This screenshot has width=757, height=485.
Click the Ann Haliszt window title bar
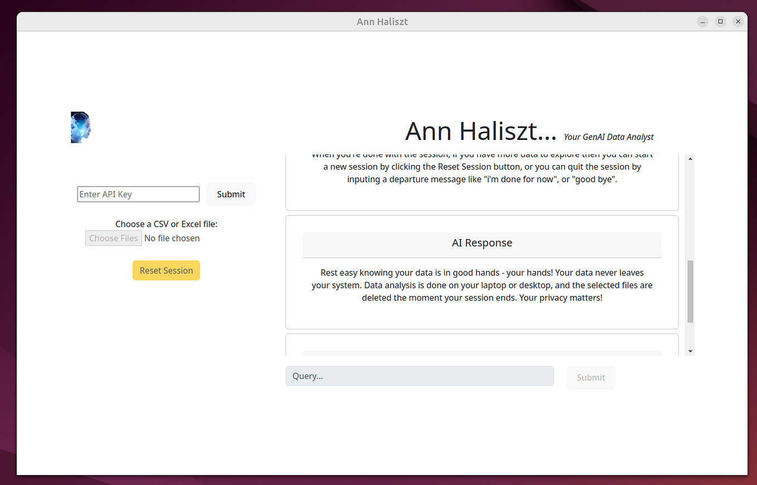[382, 21]
